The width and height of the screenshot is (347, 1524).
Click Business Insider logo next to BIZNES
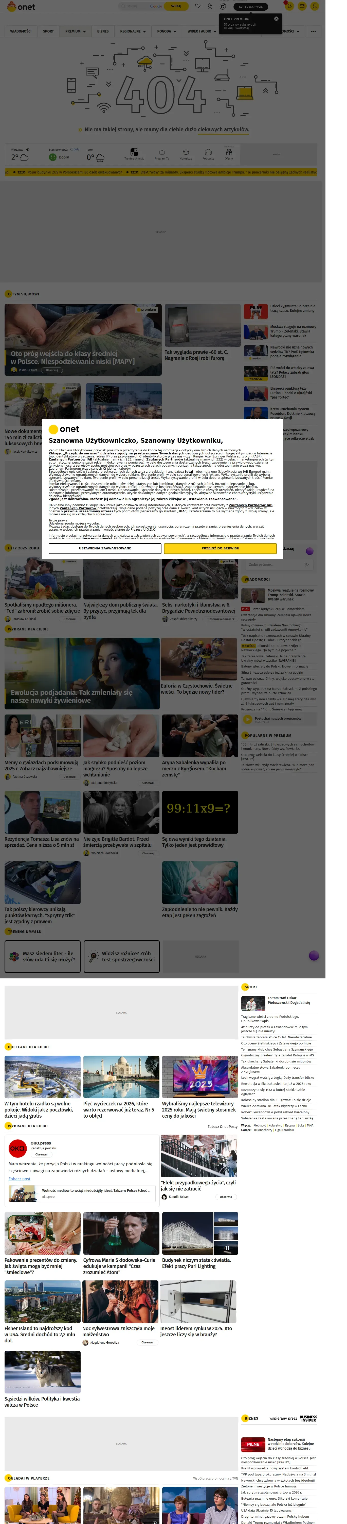(x=309, y=1418)
